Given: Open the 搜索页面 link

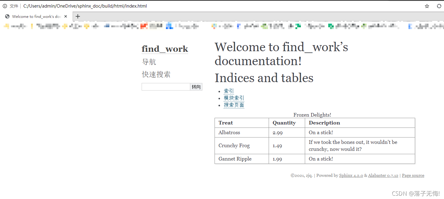Looking at the screenshot, I should [x=234, y=105].
